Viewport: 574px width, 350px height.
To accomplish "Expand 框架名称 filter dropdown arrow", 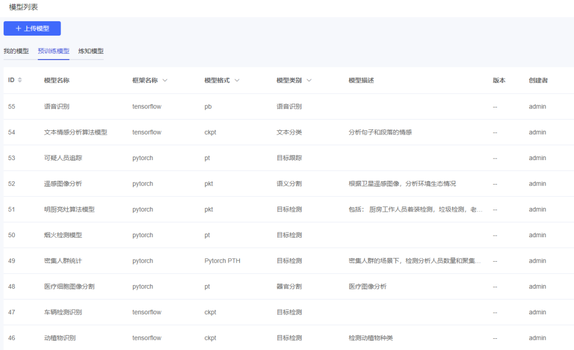I will pyautogui.click(x=165, y=80).
